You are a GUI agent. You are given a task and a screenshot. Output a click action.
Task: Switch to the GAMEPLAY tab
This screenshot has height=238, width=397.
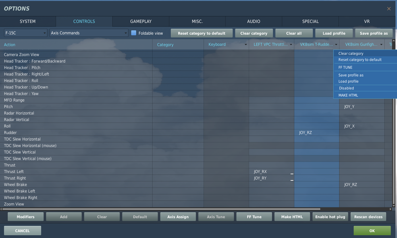click(141, 21)
